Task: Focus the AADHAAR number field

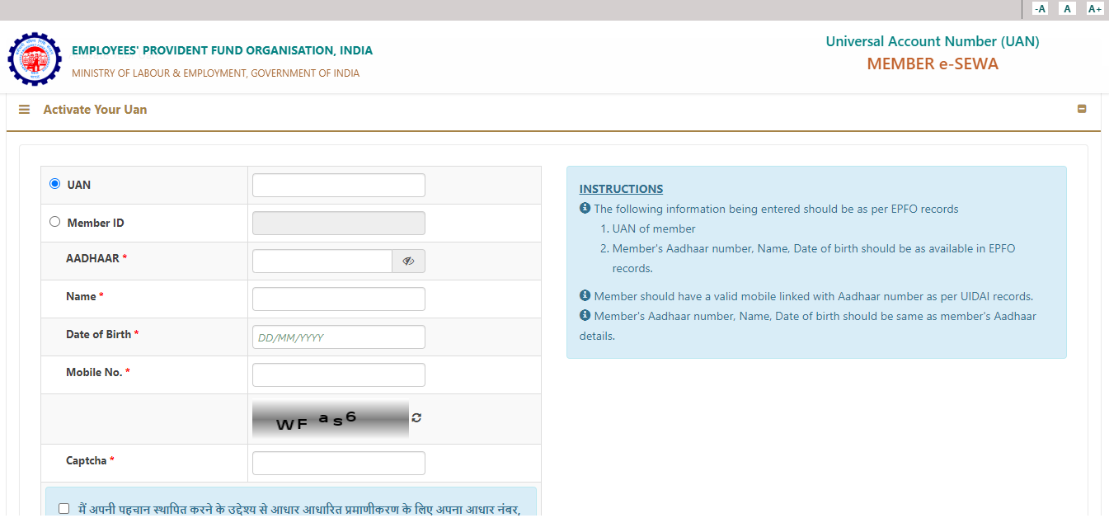Action: 322,261
